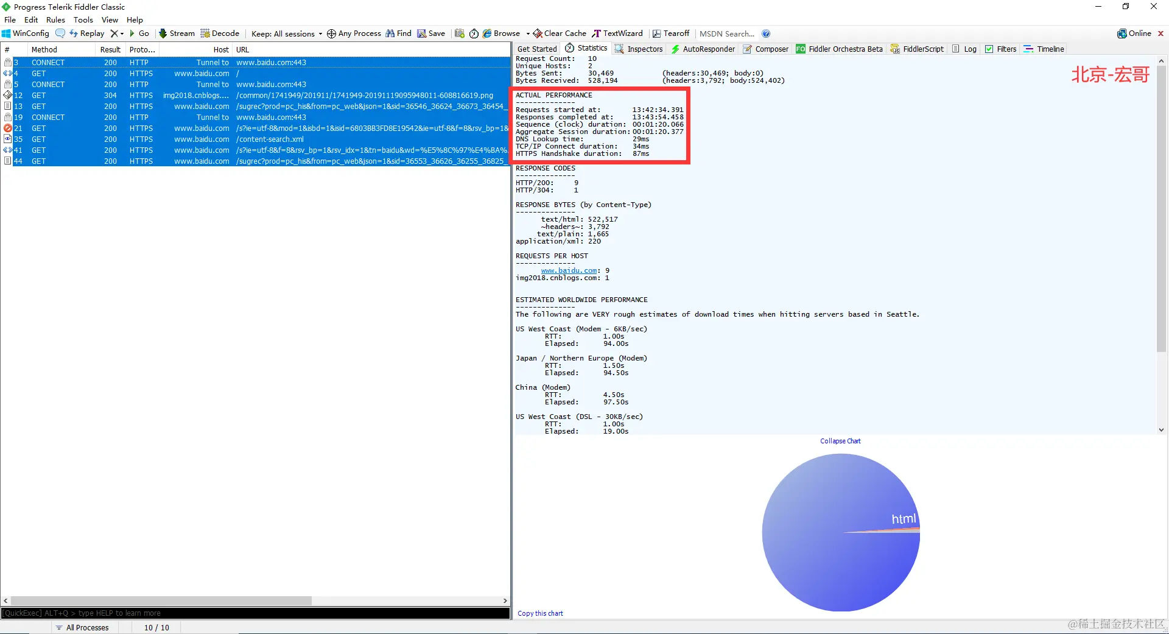Click the camera screenshot toolbar icon

coord(460,33)
